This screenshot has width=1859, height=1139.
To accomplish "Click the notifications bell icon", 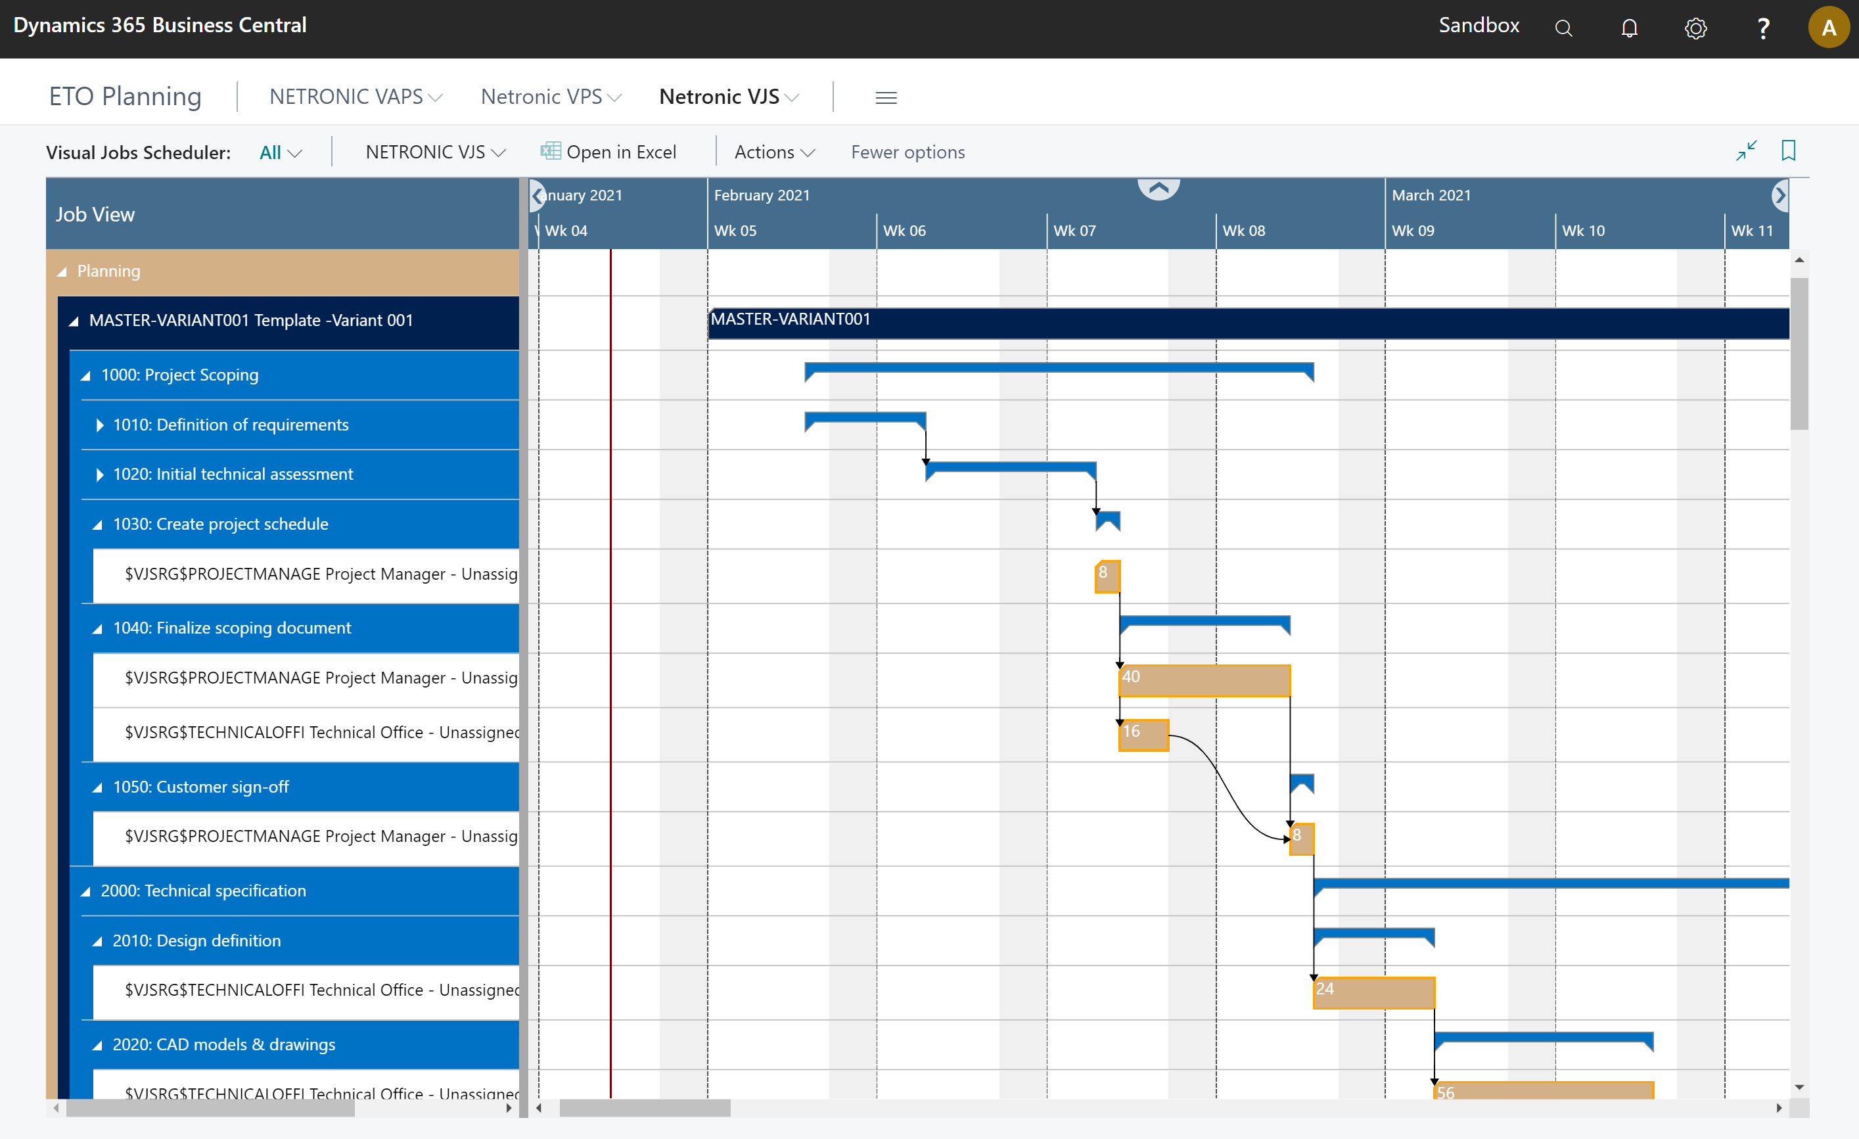I will [x=1629, y=28].
